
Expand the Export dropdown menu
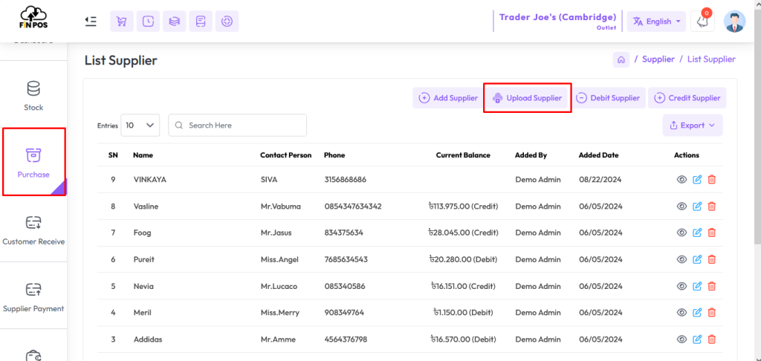coord(693,126)
